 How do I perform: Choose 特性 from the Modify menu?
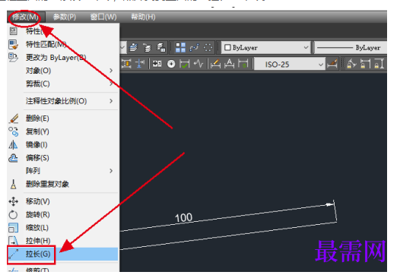point(63,31)
